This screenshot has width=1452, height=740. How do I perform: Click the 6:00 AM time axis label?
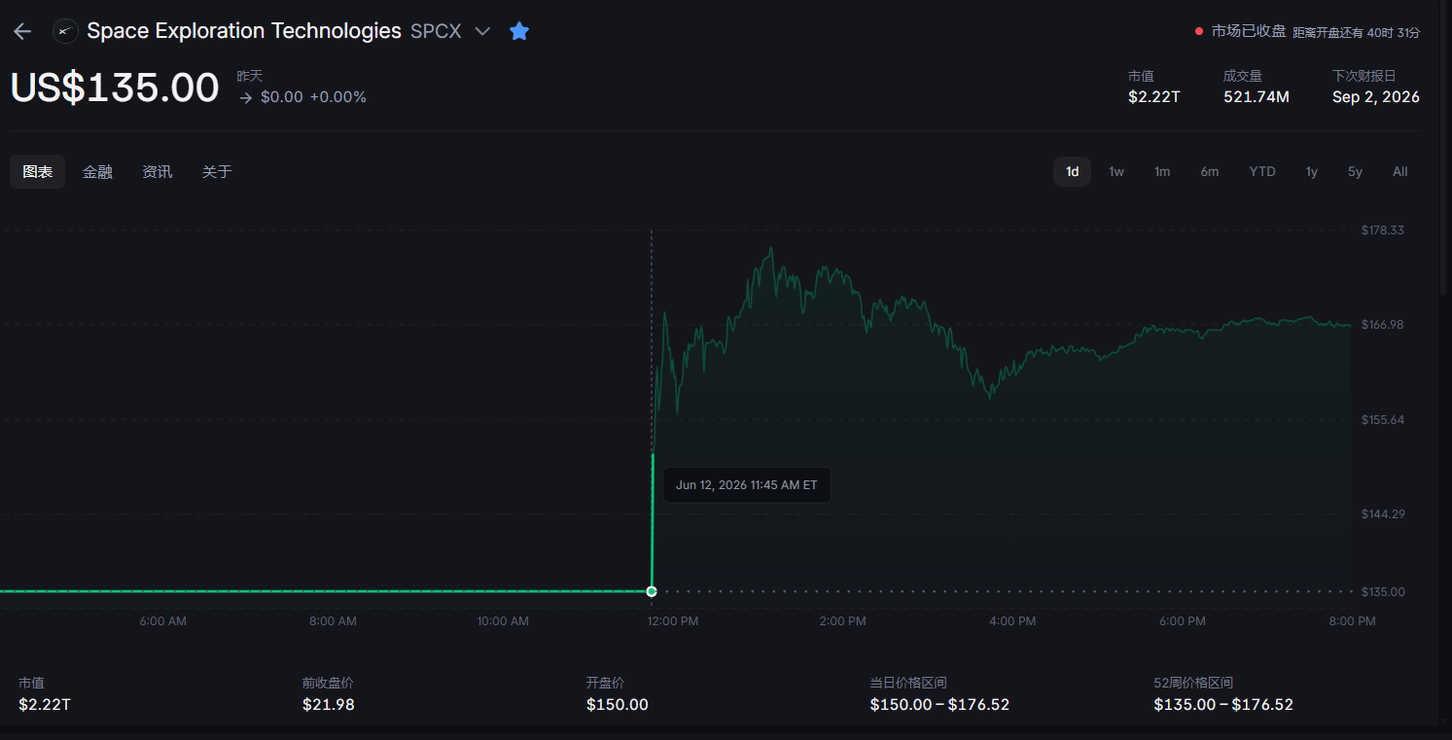(x=163, y=621)
